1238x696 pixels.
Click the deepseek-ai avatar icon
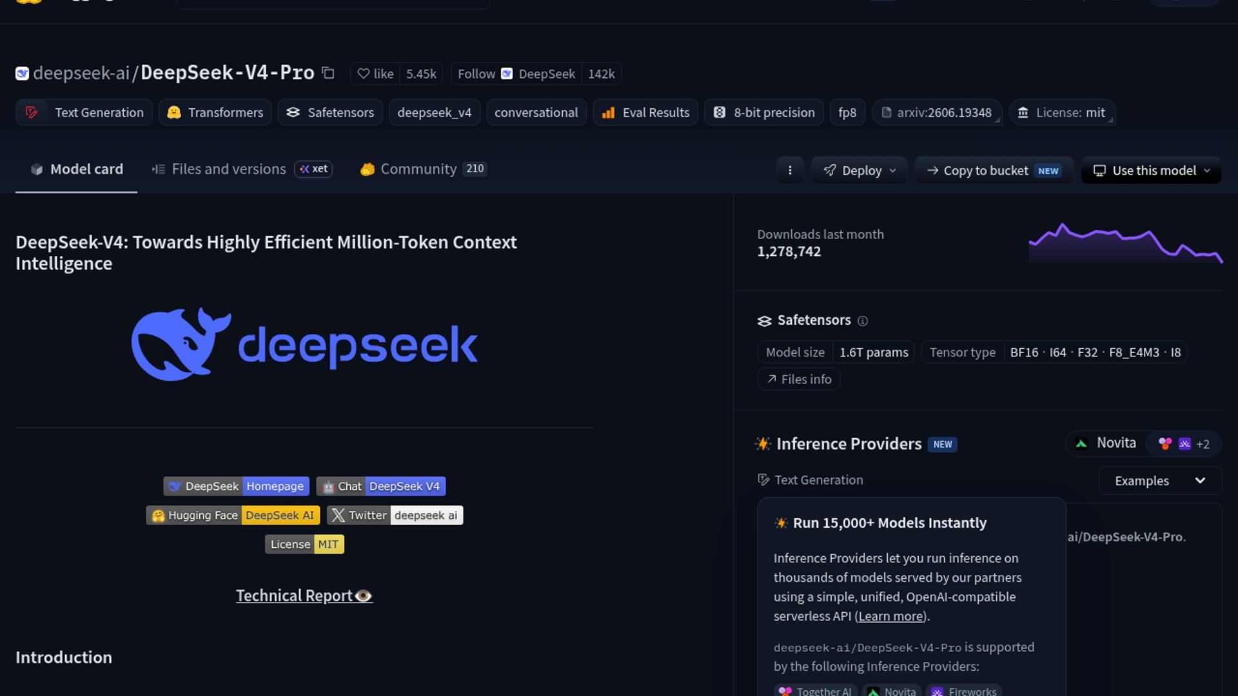[x=23, y=73]
